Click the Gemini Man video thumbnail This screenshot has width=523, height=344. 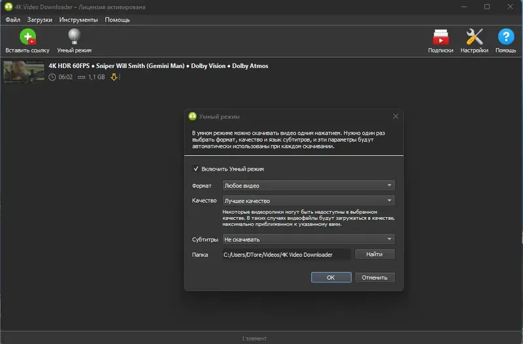(x=24, y=71)
